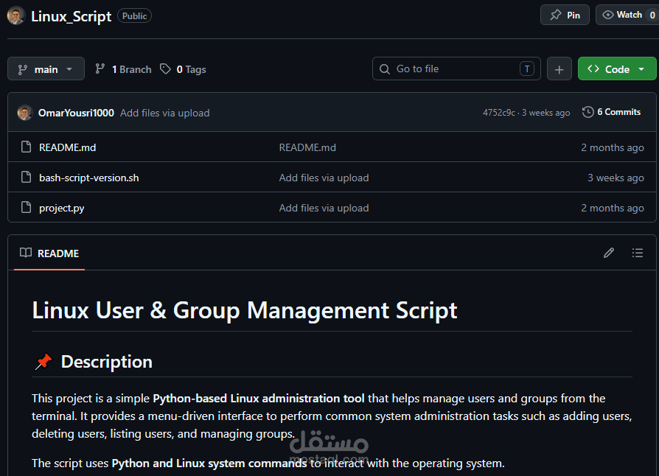The width and height of the screenshot is (659, 476).
Task: Click the file icon for README.md
Action: coord(26,147)
